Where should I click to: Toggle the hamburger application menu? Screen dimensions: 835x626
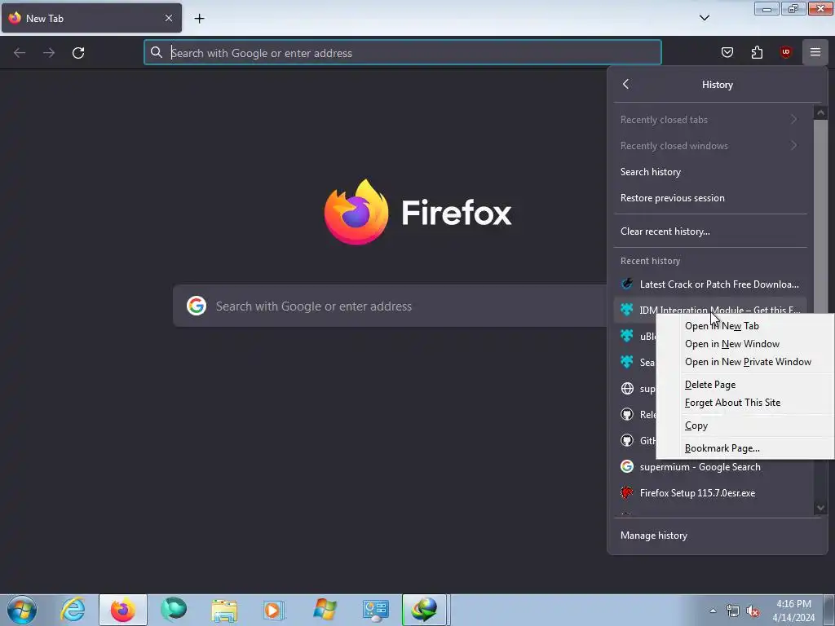click(x=815, y=52)
